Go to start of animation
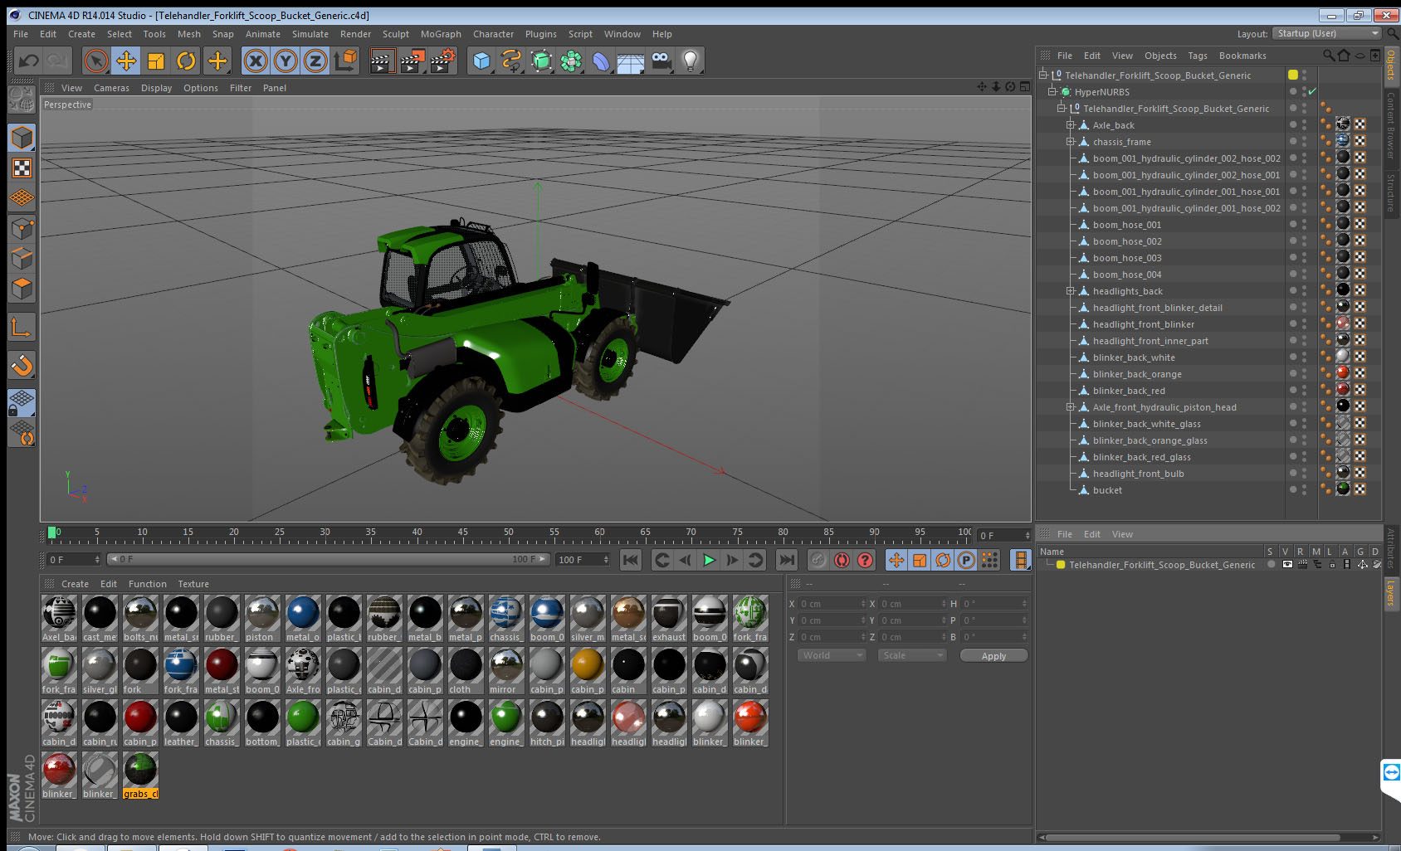The width and height of the screenshot is (1401, 851). pyautogui.click(x=631, y=560)
